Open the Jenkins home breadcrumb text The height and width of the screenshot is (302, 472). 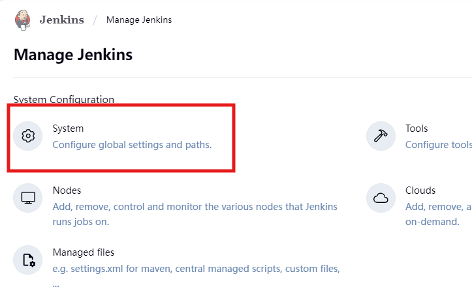point(62,20)
